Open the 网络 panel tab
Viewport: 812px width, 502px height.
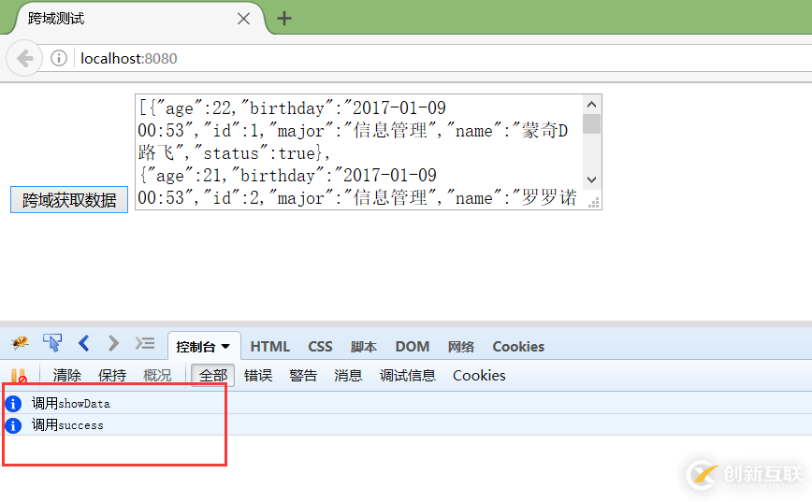click(461, 346)
